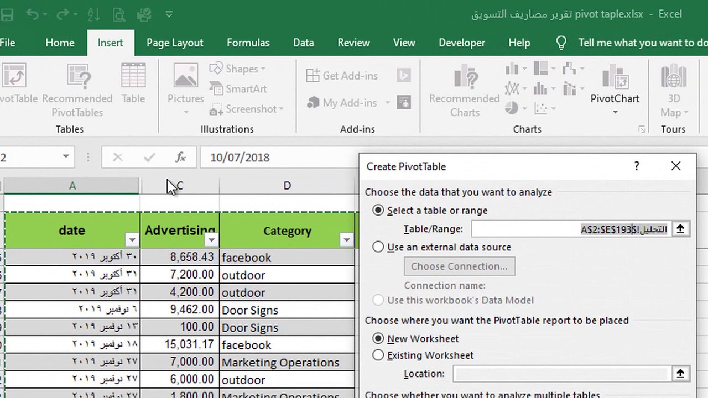The width and height of the screenshot is (708, 398).
Task: Insert a column or bar chart
Action: (x=516, y=69)
